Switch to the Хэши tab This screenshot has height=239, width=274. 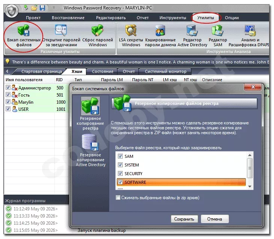click(77, 71)
